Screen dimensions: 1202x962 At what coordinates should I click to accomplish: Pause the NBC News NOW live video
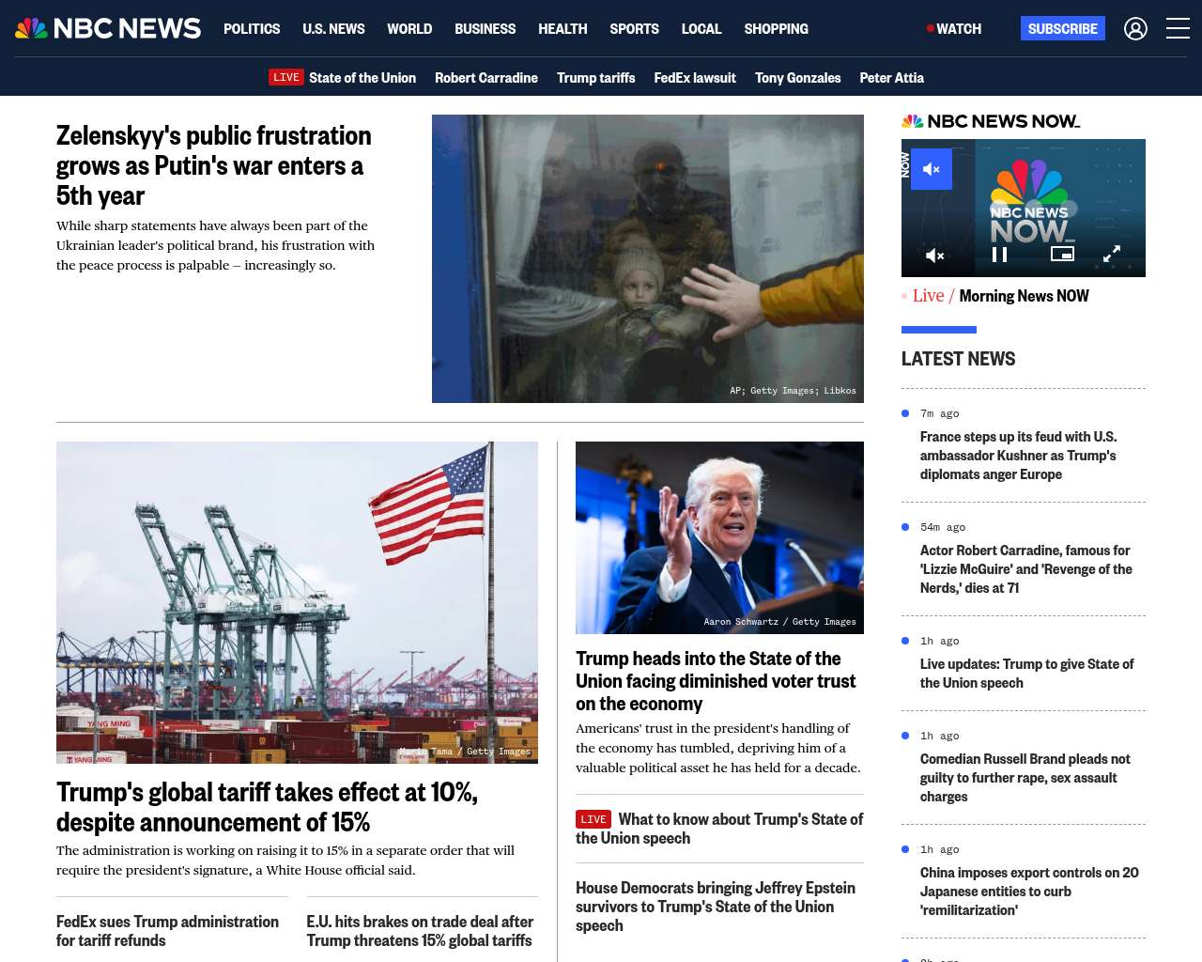point(999,255)
